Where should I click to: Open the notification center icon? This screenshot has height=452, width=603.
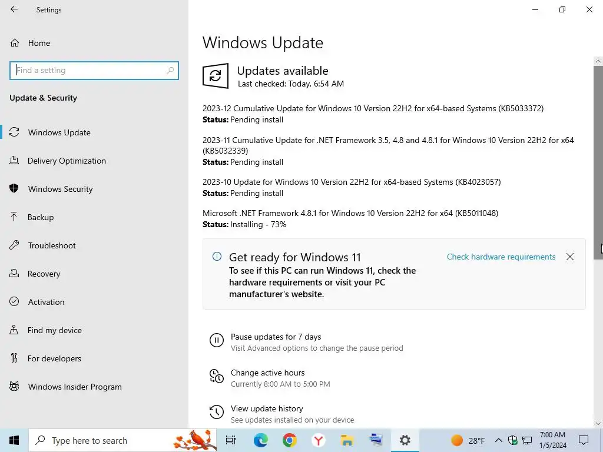[584, 440]
